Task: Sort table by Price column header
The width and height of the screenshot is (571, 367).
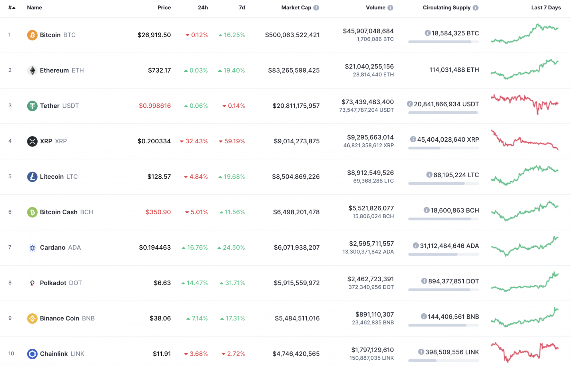Action: point(164,8)
